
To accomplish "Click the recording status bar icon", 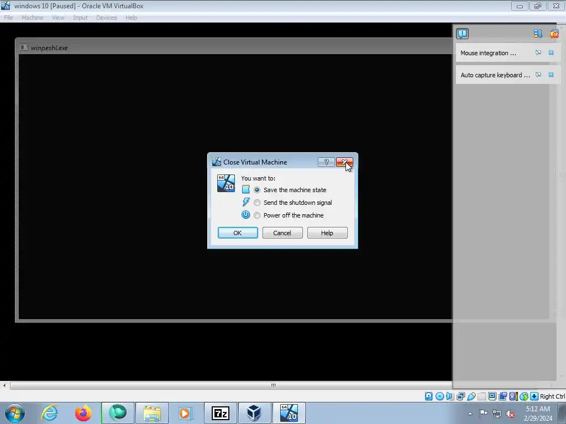I will click(502, 396).
